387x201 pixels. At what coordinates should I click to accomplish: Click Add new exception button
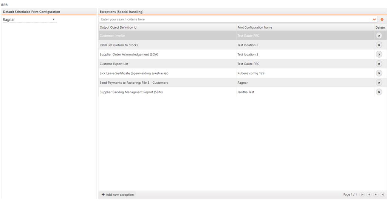pyautogui.click(x=118, y=195)
